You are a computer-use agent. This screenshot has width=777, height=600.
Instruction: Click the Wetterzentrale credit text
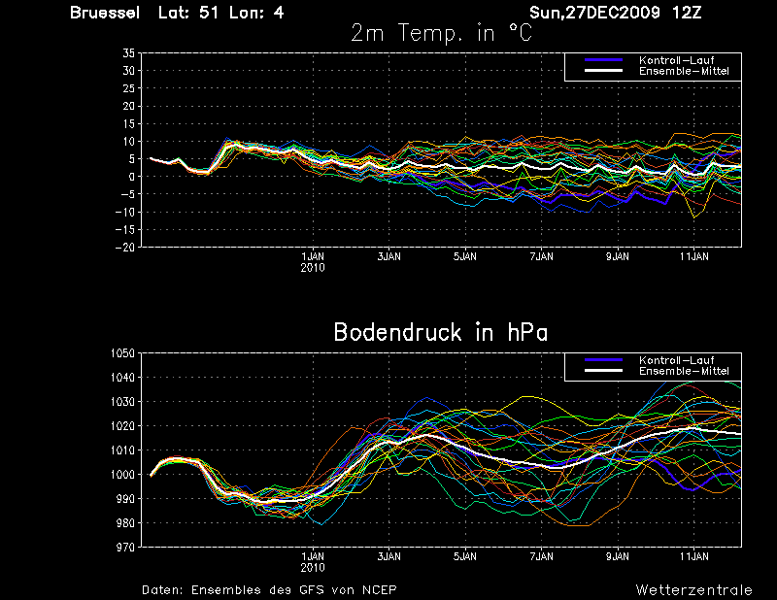click(693, 590)
